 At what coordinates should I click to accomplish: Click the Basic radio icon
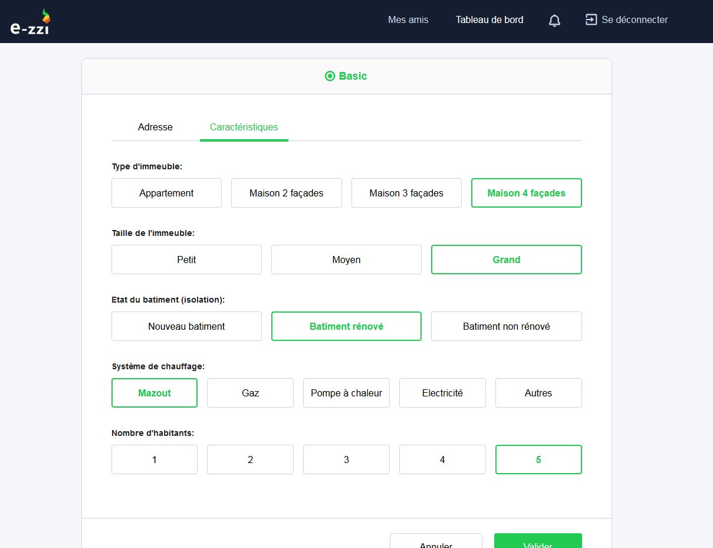(330, 76)
